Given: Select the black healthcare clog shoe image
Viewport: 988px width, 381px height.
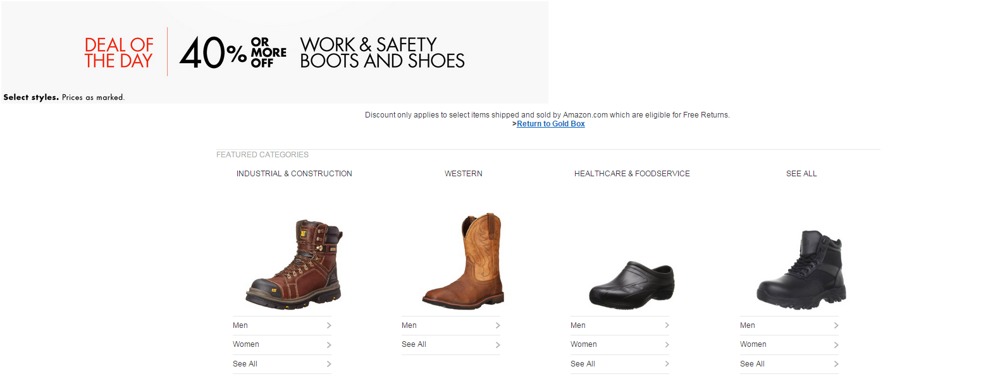Looking at the screenshot, I should coord(631,284).
